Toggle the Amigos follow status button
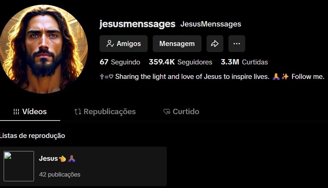 [123, 44]
